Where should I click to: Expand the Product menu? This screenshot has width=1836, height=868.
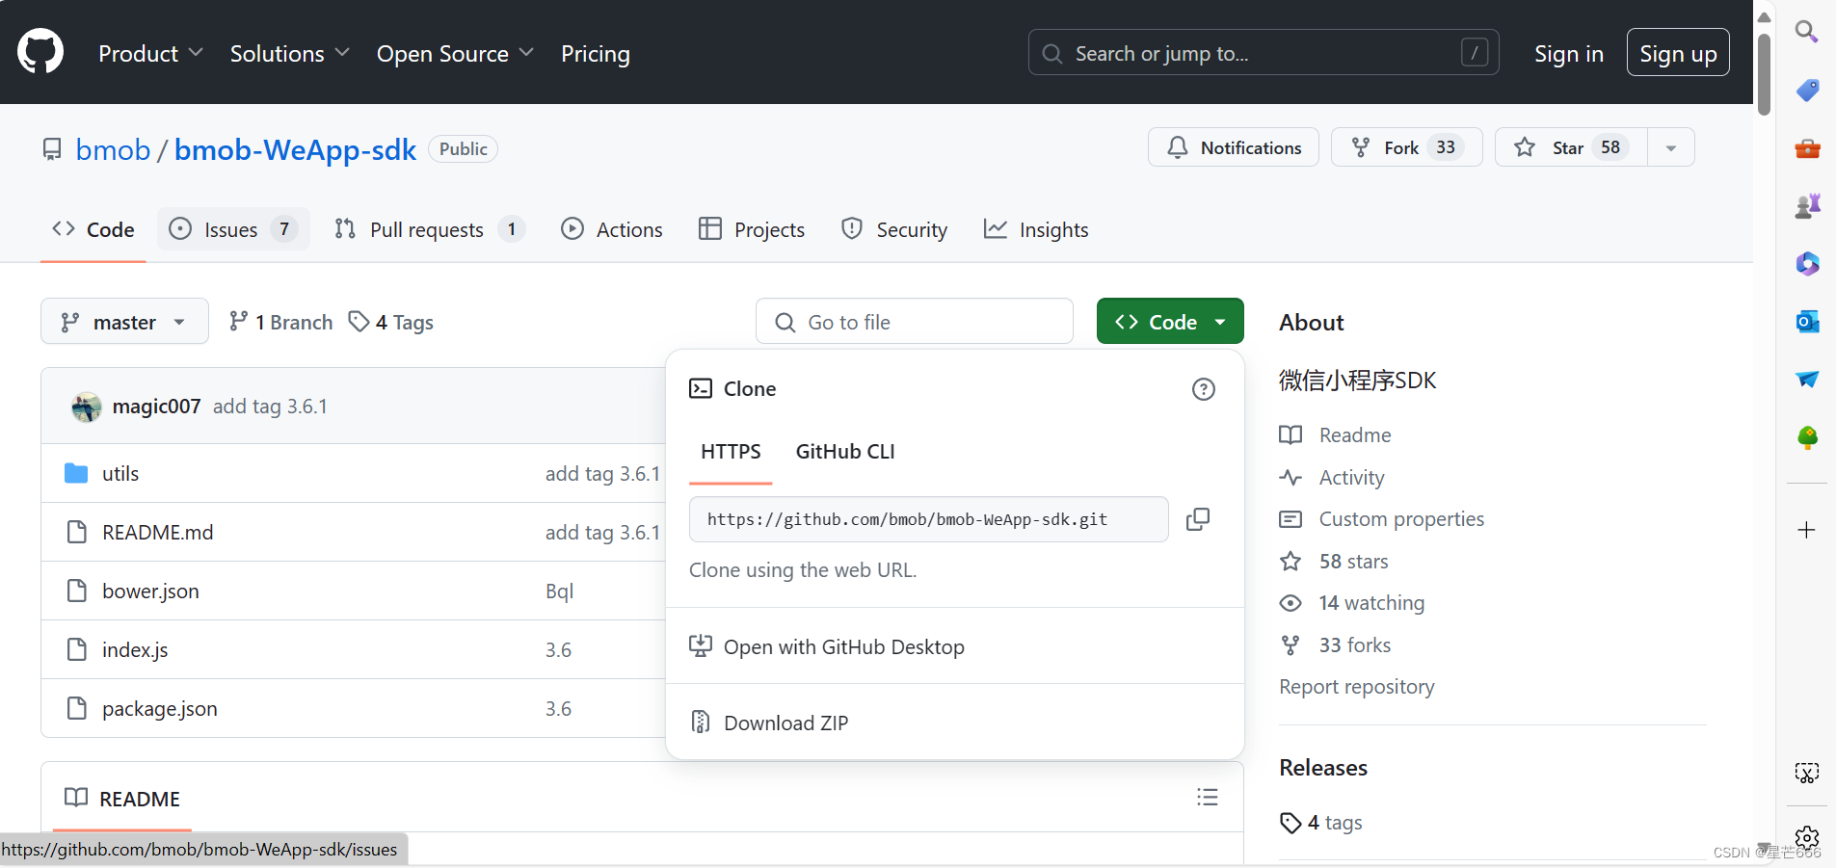pyautogui.click(x=150, y=53)
